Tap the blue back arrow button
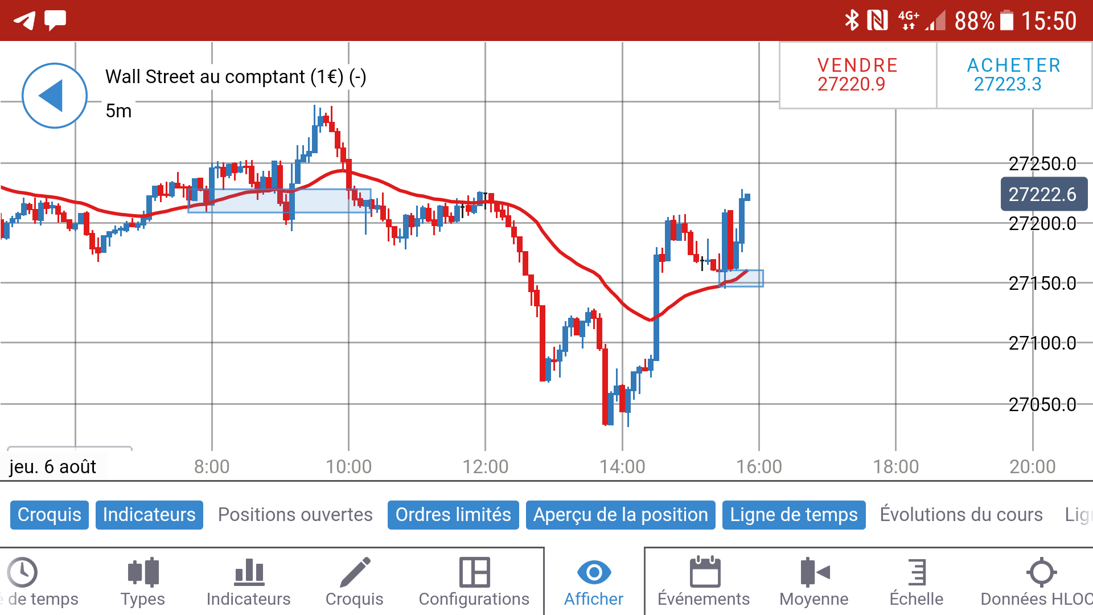 pyautogui.click(x=54, y=96)
